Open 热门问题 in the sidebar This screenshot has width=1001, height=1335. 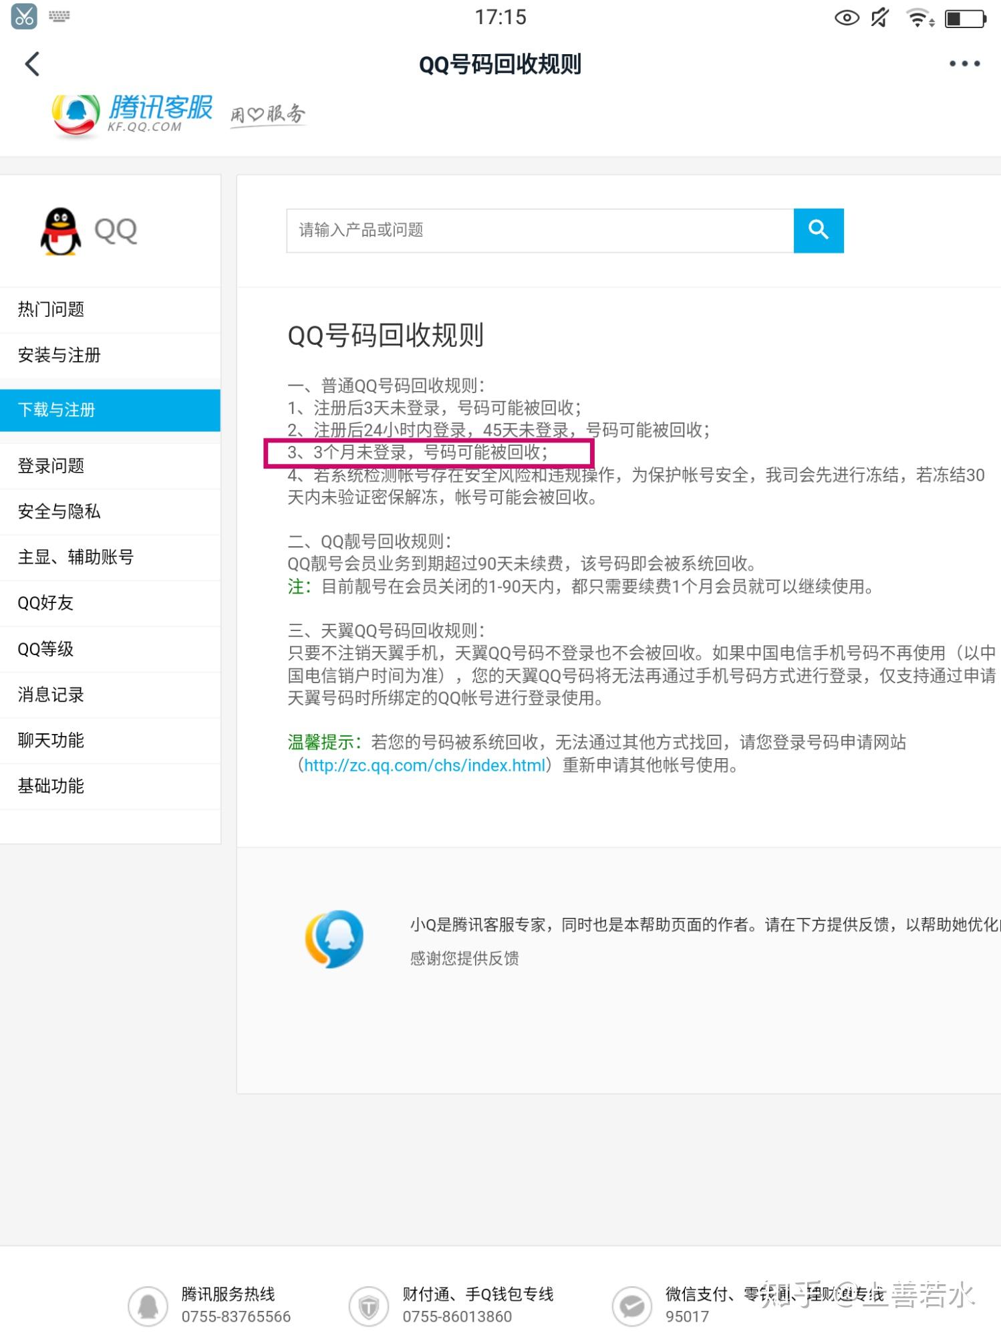pos(110,310)
